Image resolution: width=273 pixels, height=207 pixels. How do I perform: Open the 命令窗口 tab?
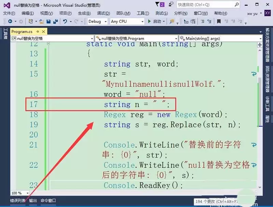[48, 201]
